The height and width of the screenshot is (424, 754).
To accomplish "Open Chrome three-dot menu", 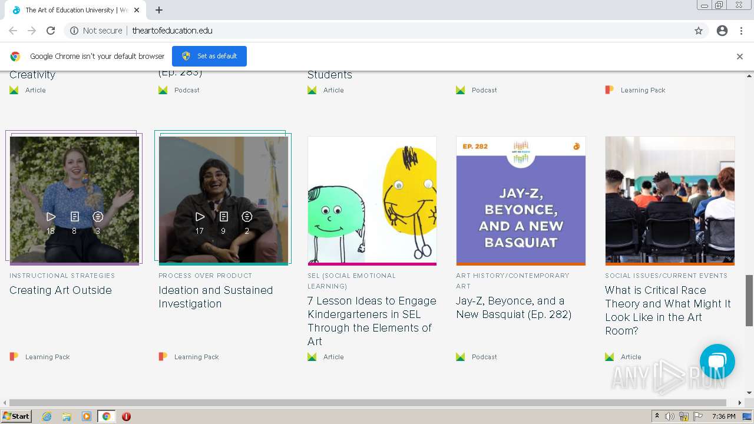I will [x=741, y=31].
